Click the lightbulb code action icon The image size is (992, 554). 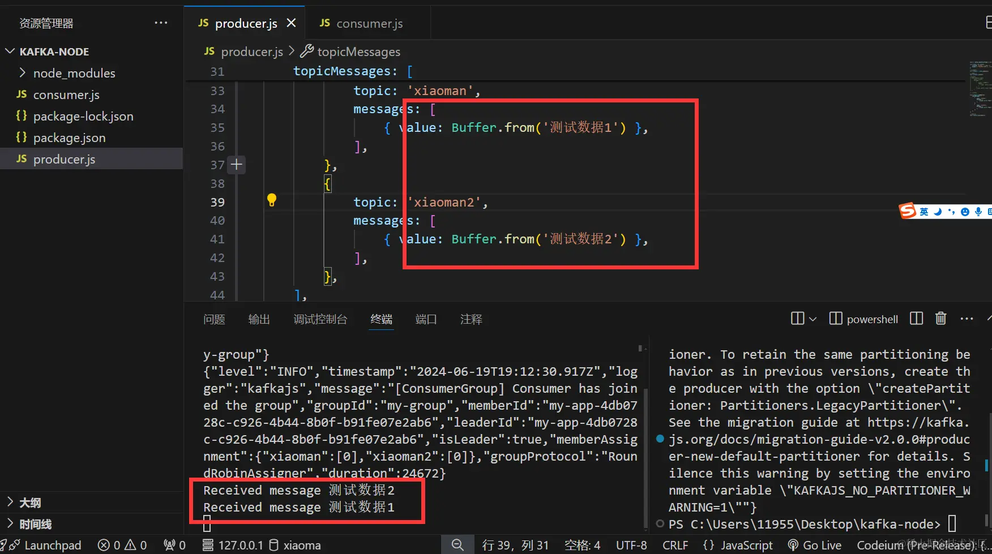pyautogui.click(x=272, y=200)
